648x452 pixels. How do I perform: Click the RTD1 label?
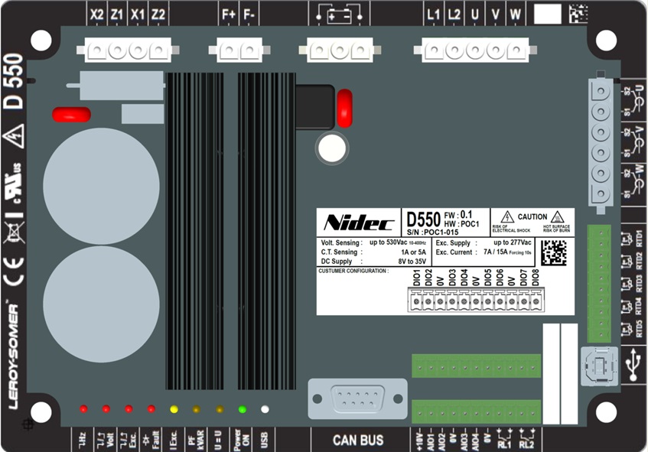coord(640,238)
